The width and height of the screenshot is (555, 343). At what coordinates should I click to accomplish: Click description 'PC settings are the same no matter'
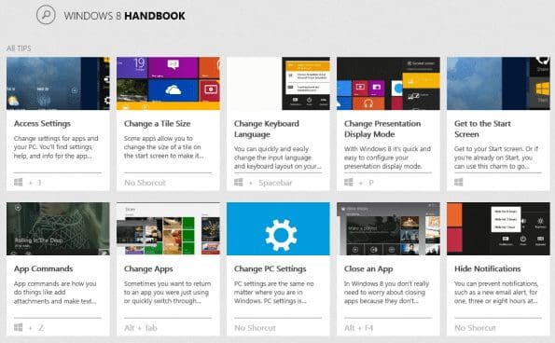[273, 293]
